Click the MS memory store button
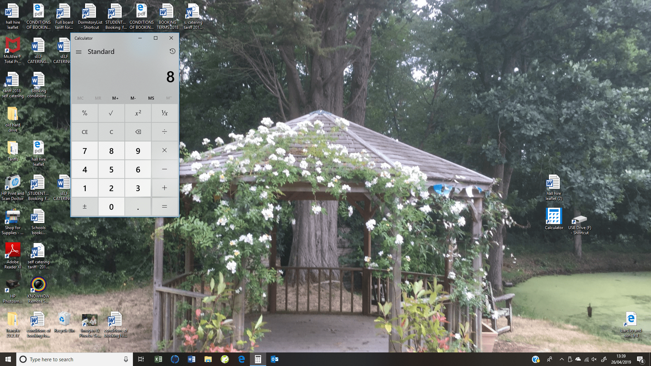Screen dimensions: 651x366 pyautogui.click(x=151, y=98)
